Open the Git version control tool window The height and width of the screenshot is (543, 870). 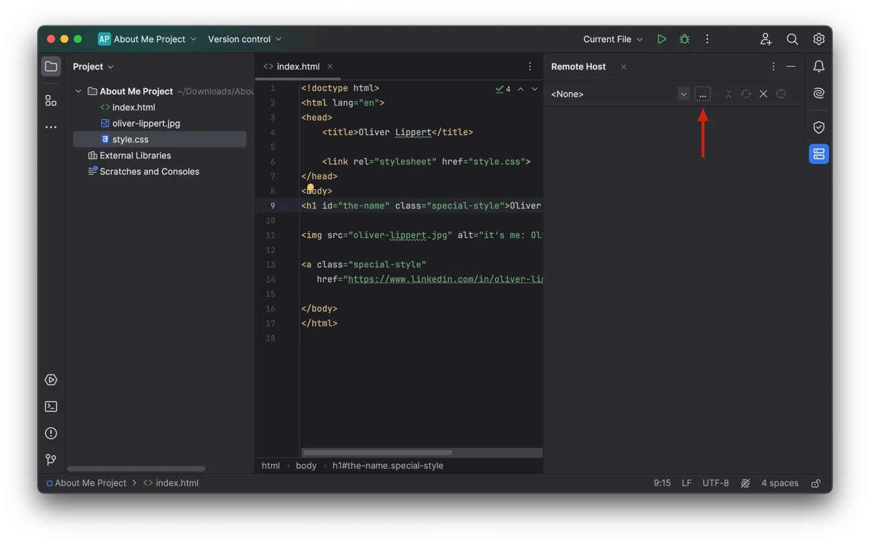[x=51, y=459]
